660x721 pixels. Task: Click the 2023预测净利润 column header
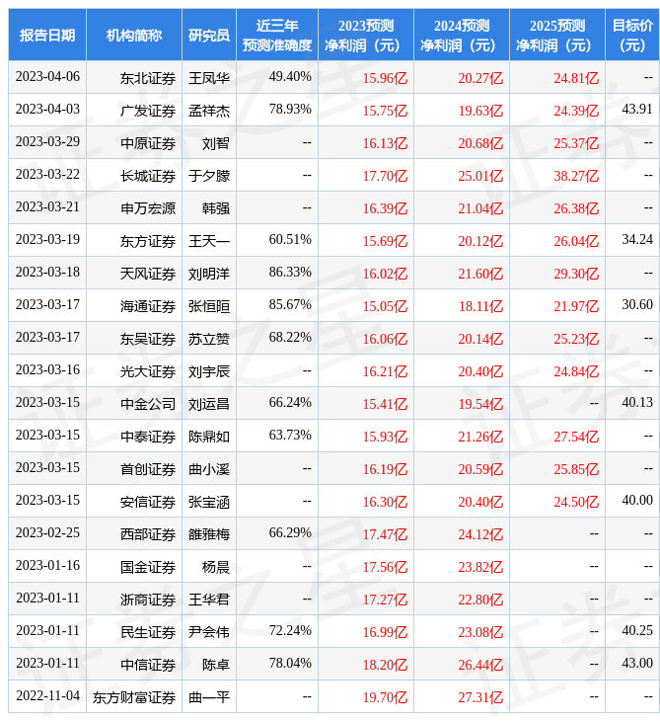[366, 35]
